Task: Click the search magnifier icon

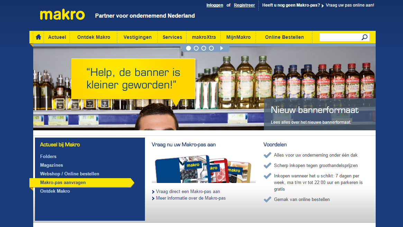Action: [x=365, y=37]
